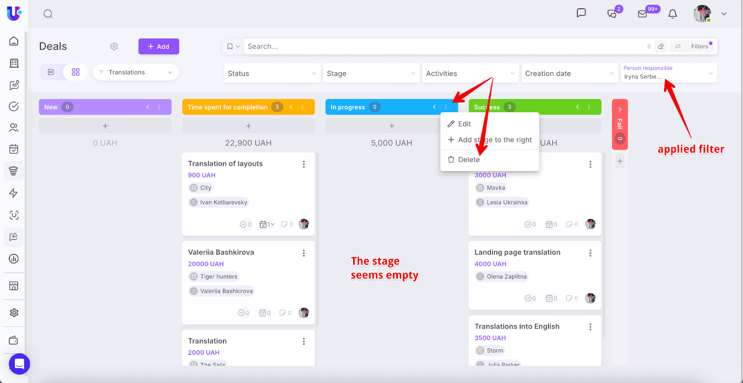Click the user avatar in top bar
This screenshot has width=743, height=383.
tap(703, 13)
